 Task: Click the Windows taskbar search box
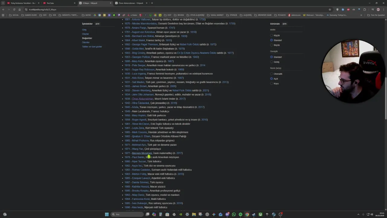[127, 214]
